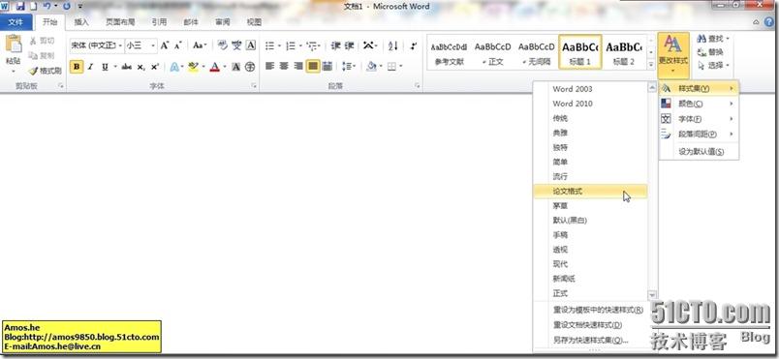Viewport: 779px width, 359px height.
Task: Open the Change Case Aa dropdown
Action: point(200,45)
